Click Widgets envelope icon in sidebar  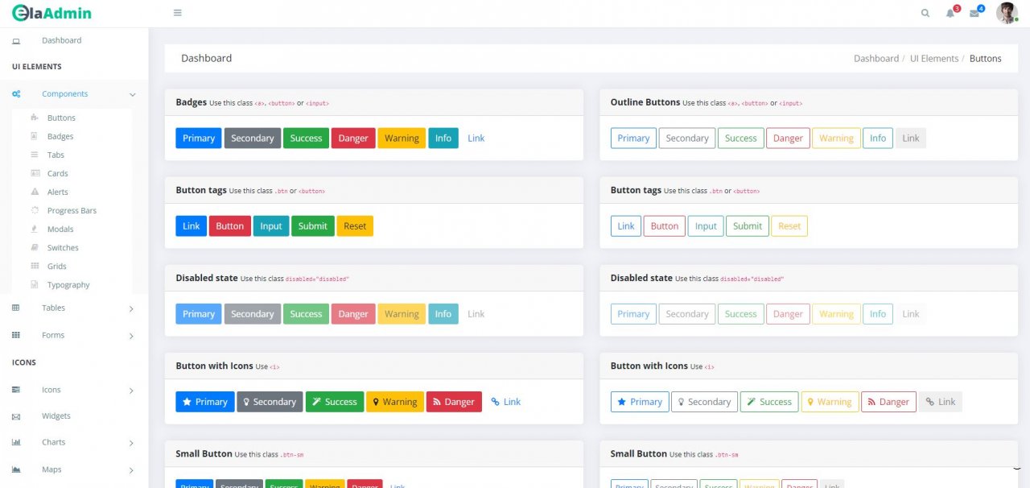click(x=16, y=416)
